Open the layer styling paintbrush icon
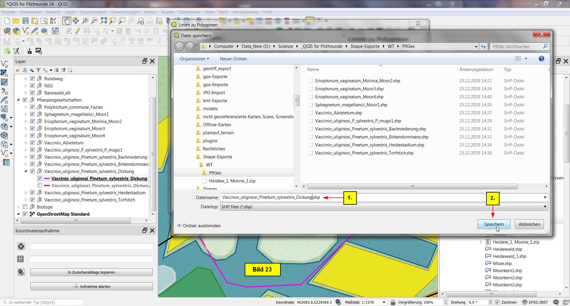 18,70
